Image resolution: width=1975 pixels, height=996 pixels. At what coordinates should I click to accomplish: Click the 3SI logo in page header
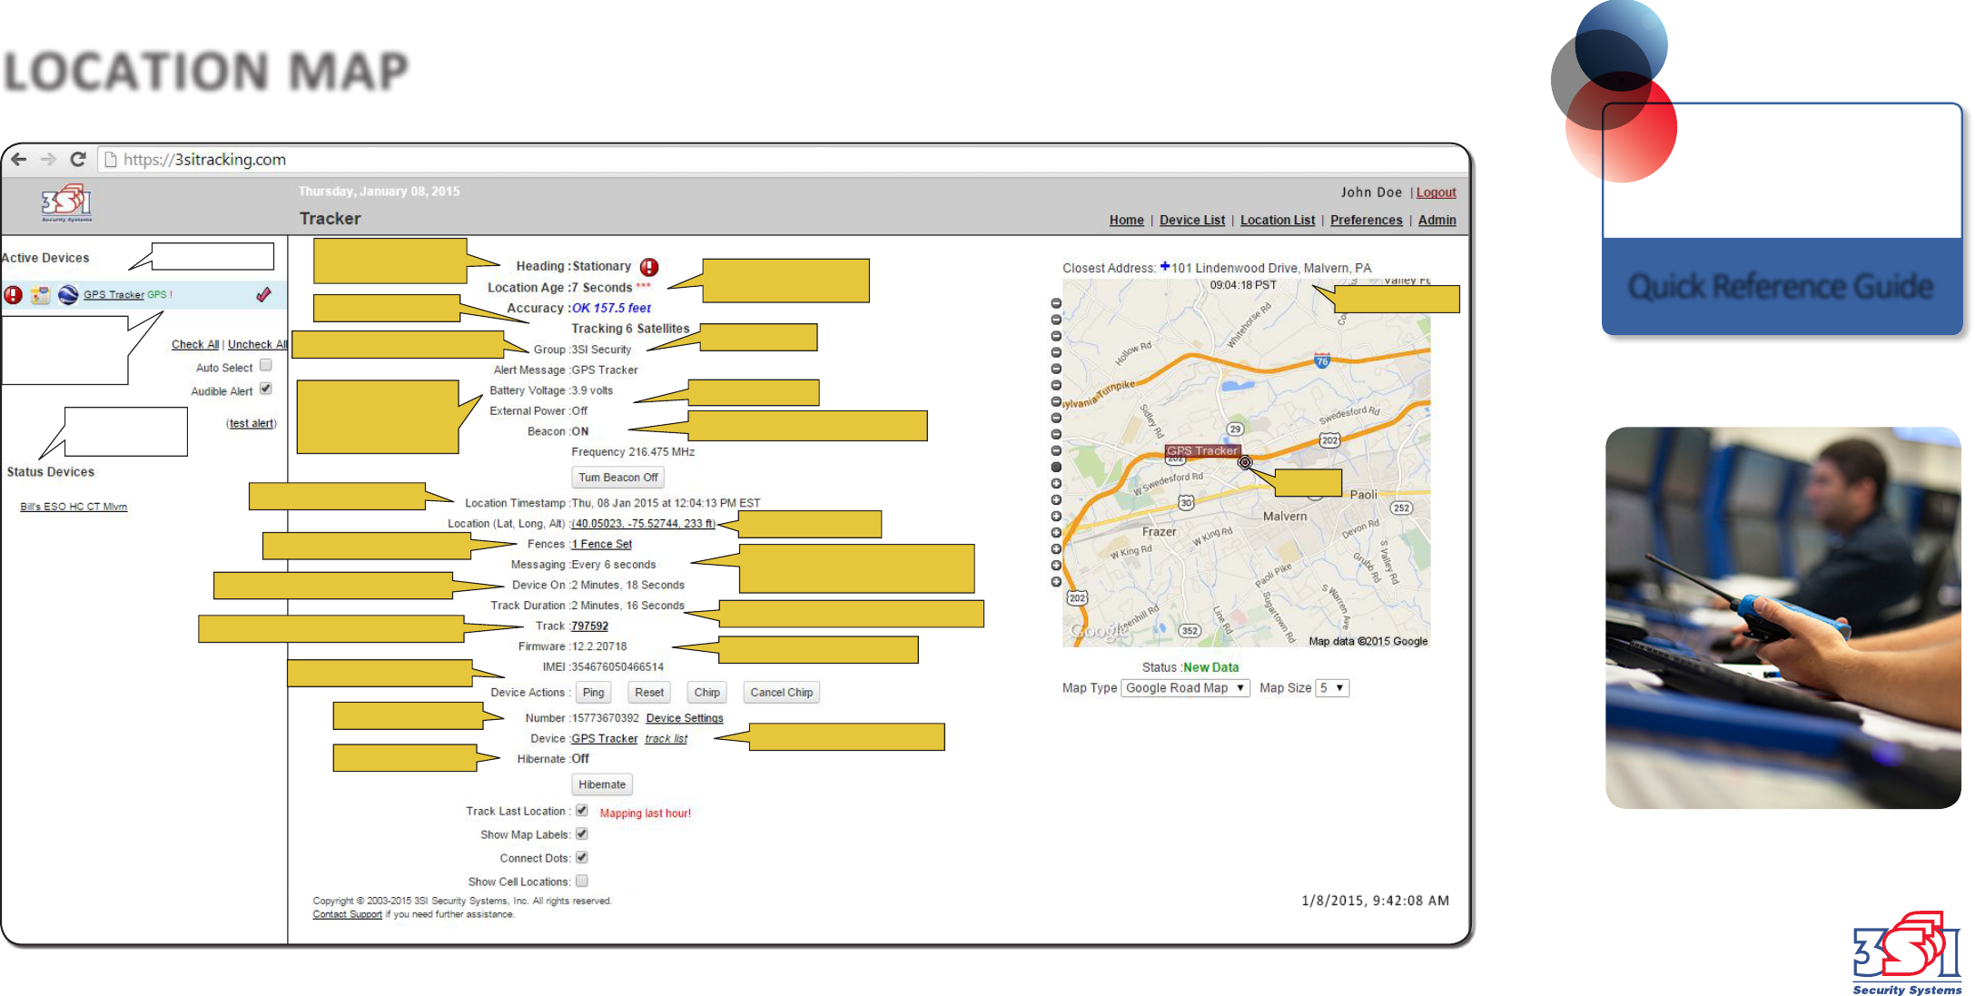click(x=66, y=203)
